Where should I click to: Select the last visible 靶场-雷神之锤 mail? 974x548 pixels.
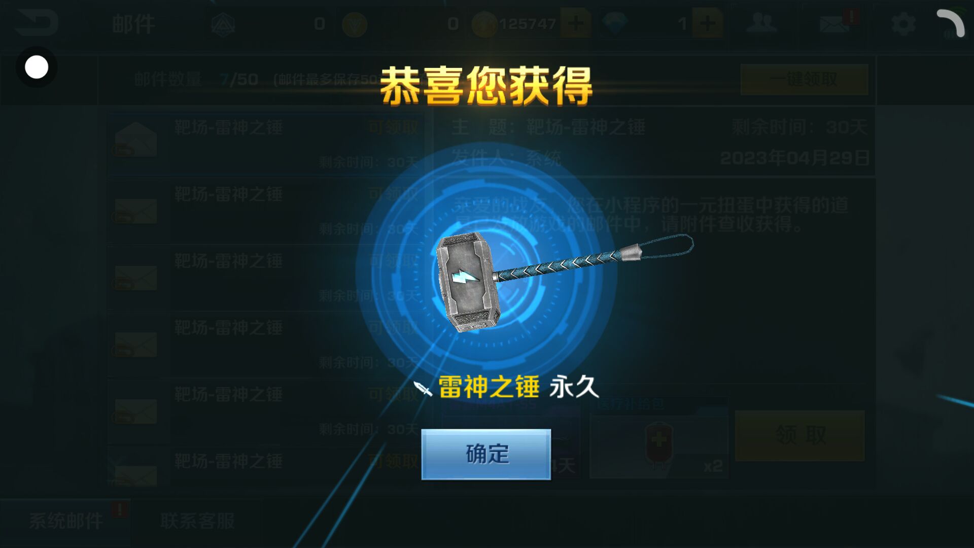[x=264, y=466]
